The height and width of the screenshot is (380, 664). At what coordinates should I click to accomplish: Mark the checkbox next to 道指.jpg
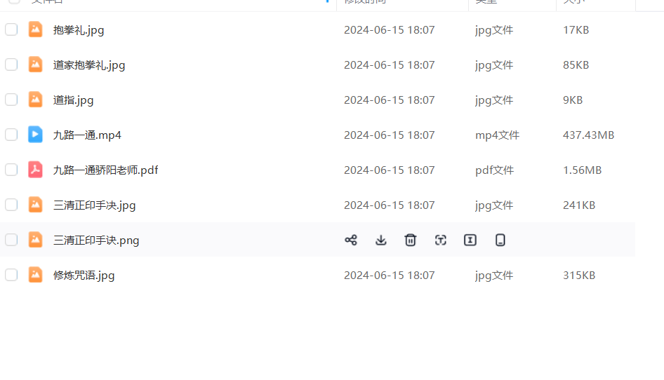11,100
